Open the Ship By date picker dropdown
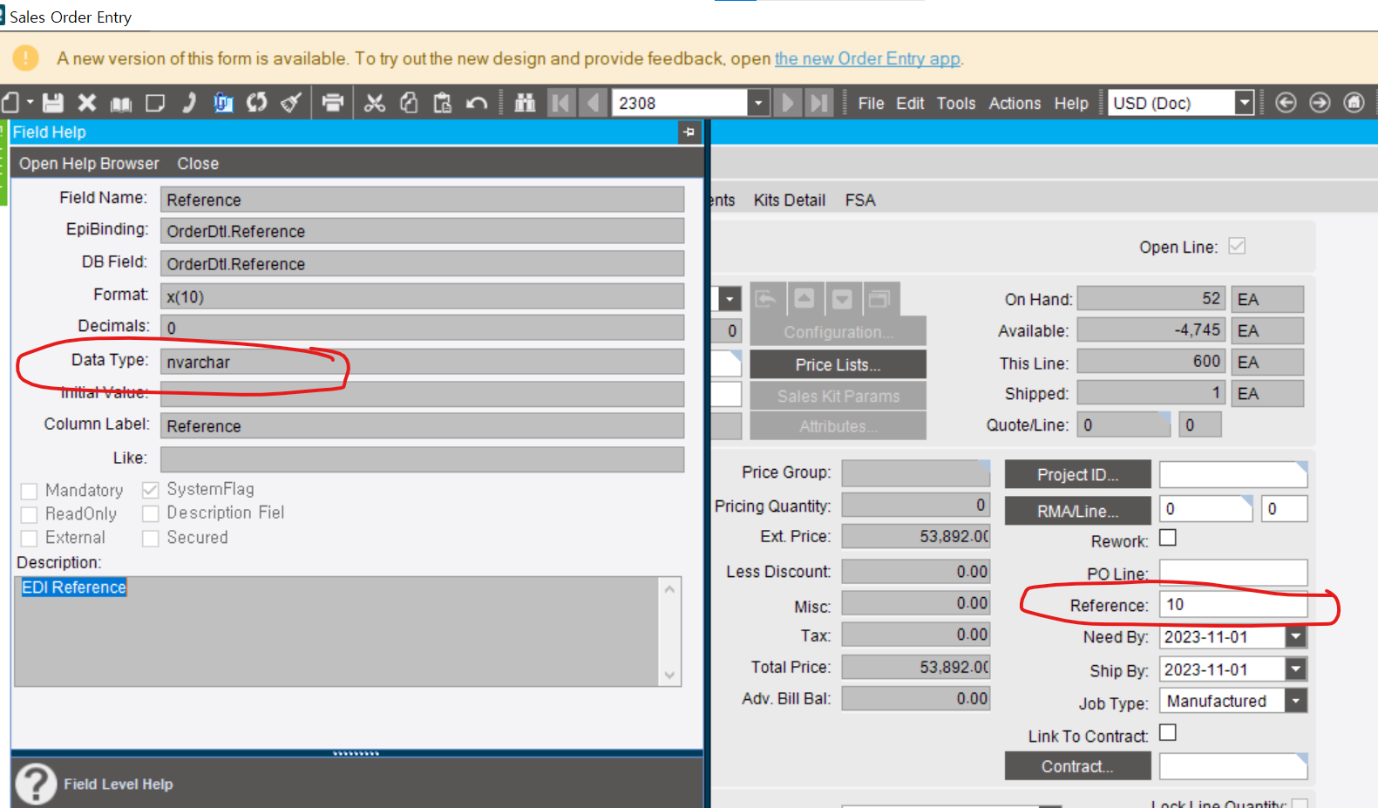Image resolution: width=1378 pixels, height=808 pixels. 1296,669
